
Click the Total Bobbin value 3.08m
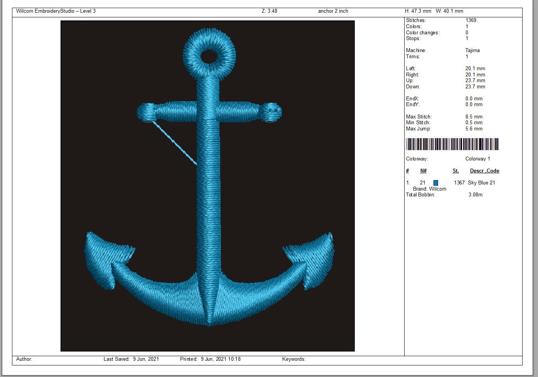(476, 195)
